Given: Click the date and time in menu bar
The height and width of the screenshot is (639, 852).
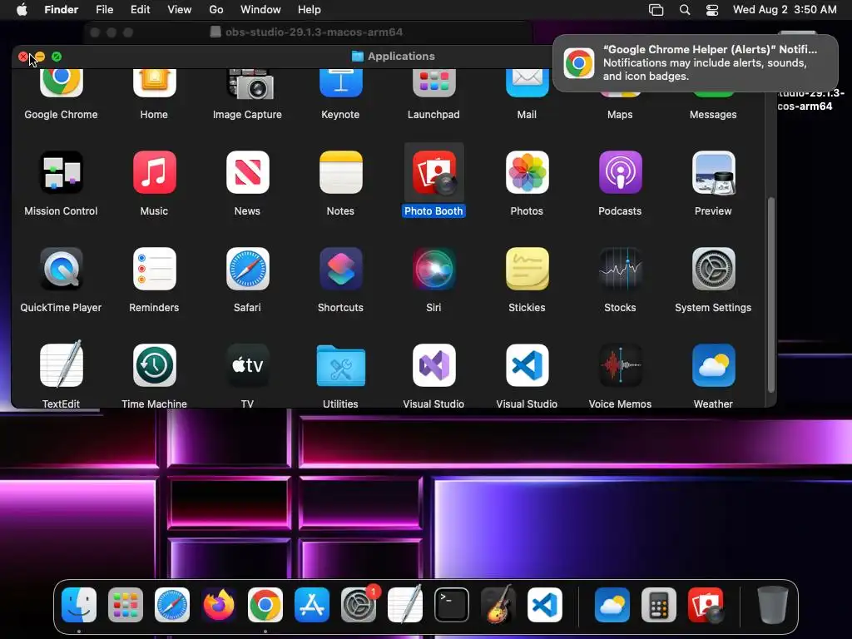Looking at the screenshot, I should pos(785,10).
